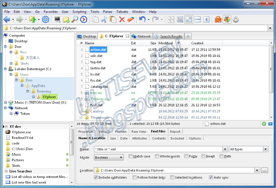
Task: Click the Quick Search icon
Action: [84, 19]
